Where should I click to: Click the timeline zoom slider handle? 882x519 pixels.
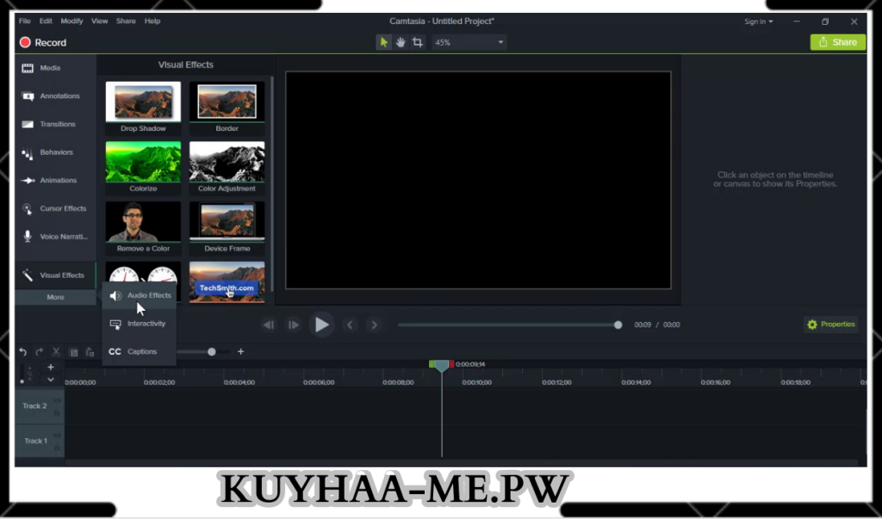[212, 352]
